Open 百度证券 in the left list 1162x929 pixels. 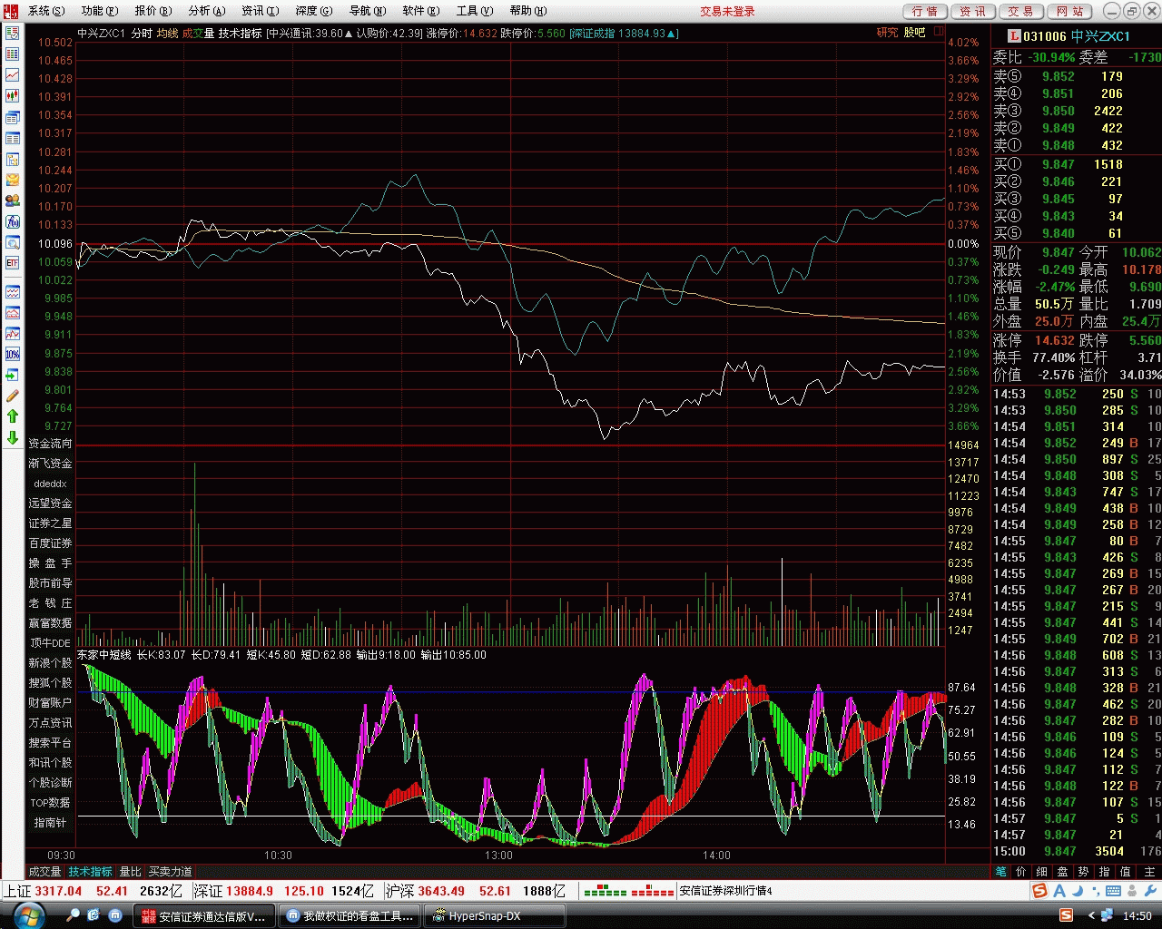tap(50, 543)
